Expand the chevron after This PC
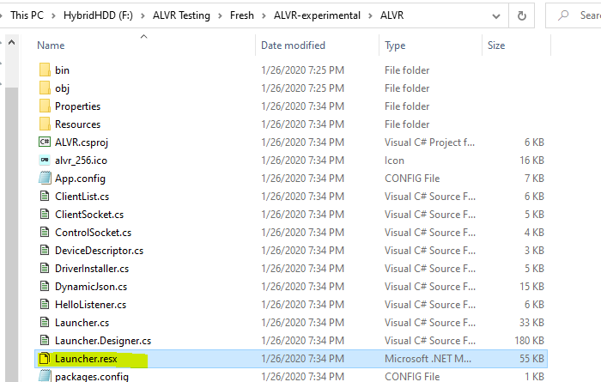Viewport: 601px width, 382px height. (53, 15)
